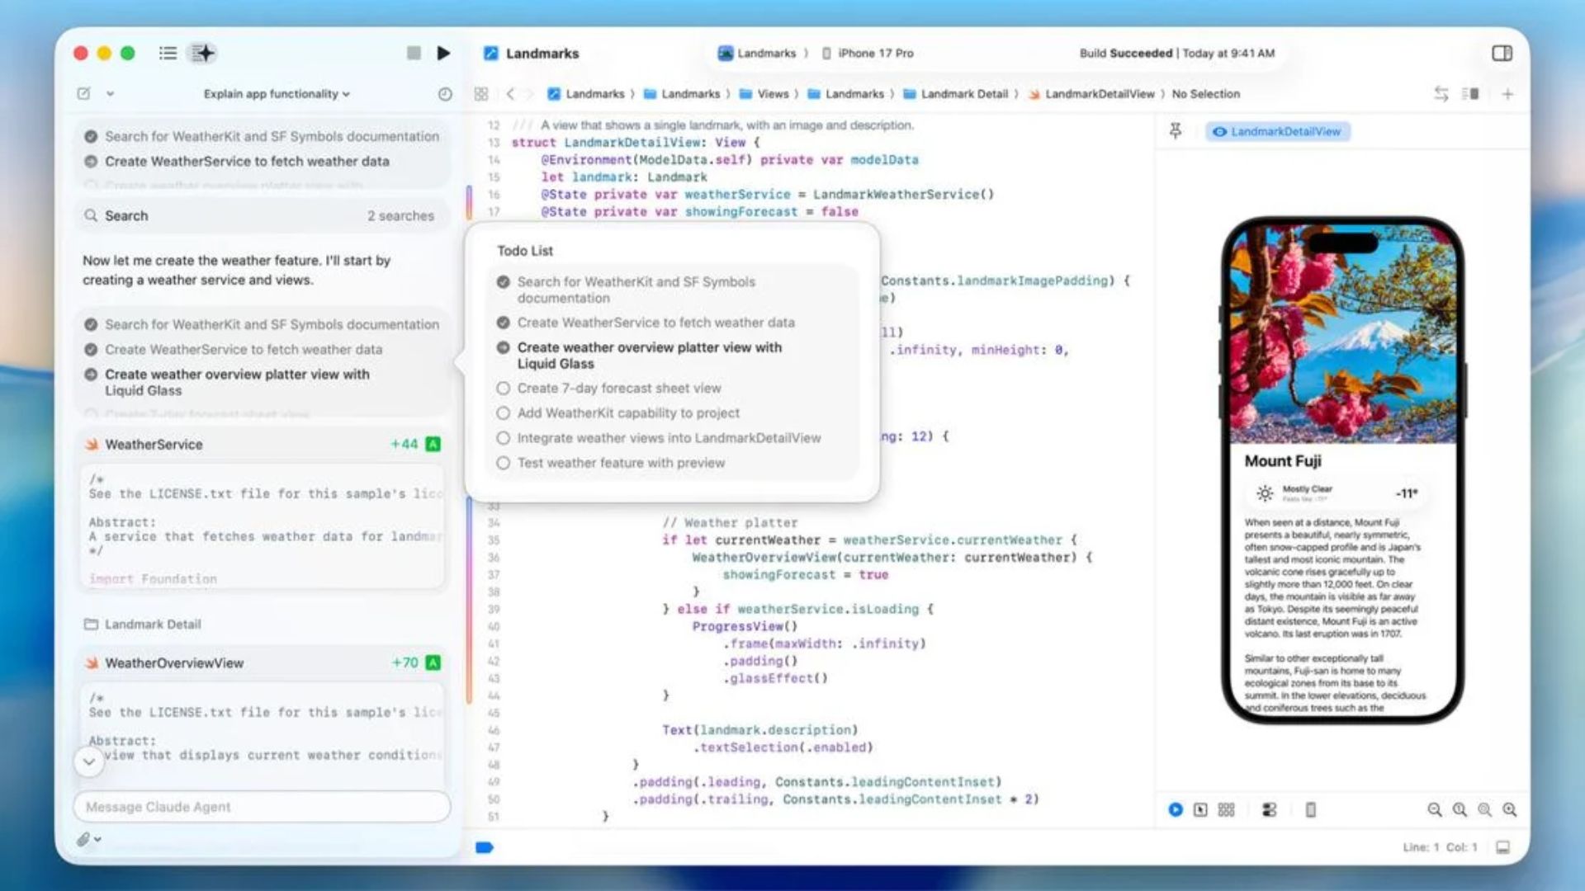Open the 'Explain app functionality' dropdown
Screen dimensions: 1585x891
(277, 94)
